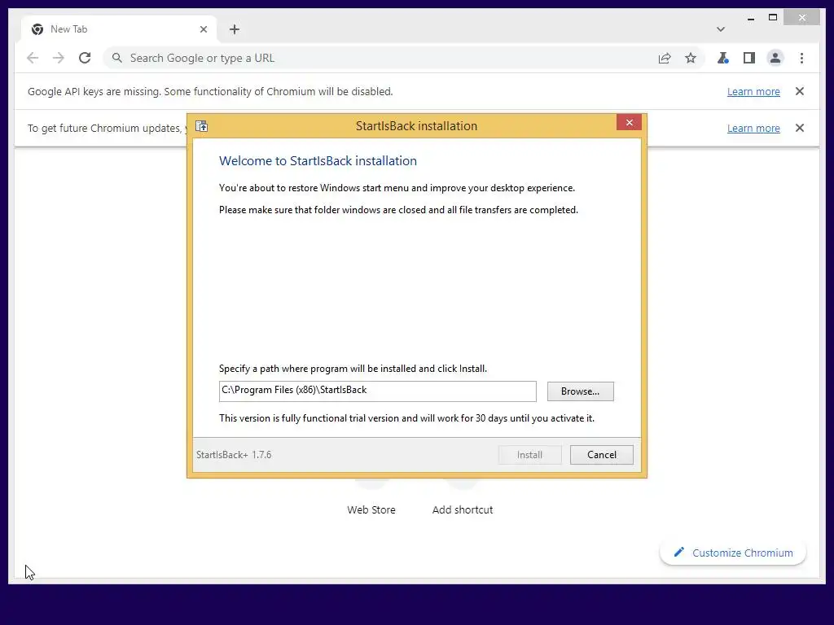Minimize the Chromium window
This screenshot has width=834, height=625.
click(x=750, y=18)
